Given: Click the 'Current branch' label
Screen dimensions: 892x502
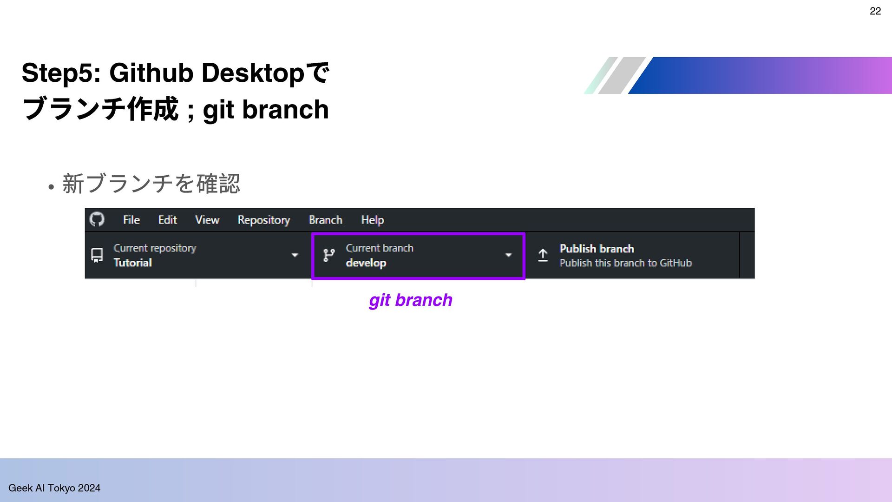Looking at the screenshot, I should tap(380, 248).
